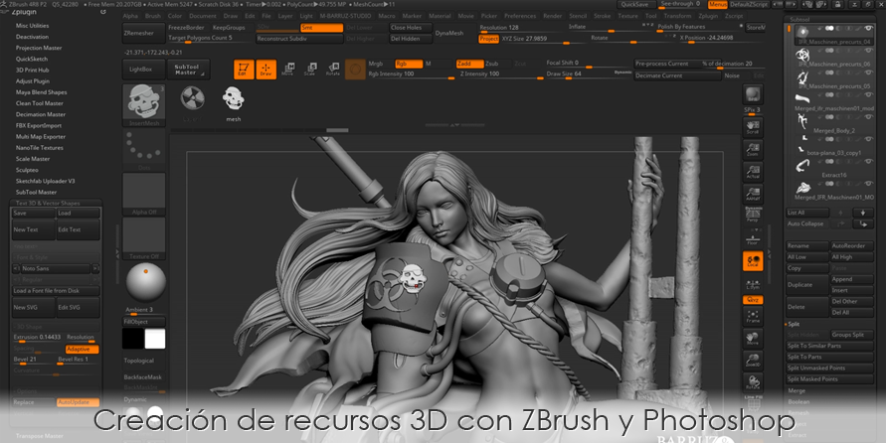This screenshot has width=886, height=443.
Task: Choose the skull mesh labeled mesh
Action: [233, 100]
